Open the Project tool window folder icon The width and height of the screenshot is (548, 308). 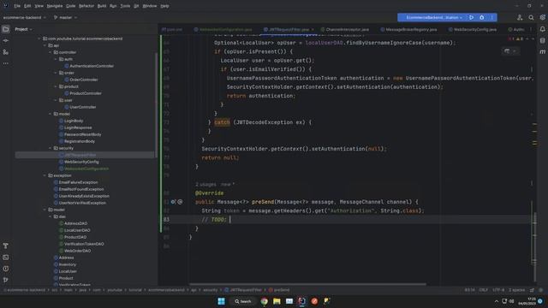6,29
